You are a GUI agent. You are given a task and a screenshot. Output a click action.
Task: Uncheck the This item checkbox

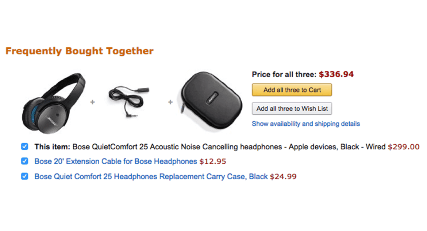click(x=24, y=146)
